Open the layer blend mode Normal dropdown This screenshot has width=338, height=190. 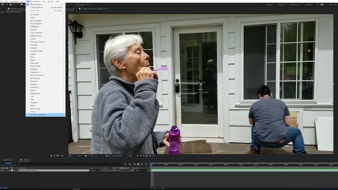tap(94, 170)
